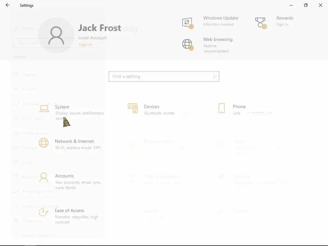This screenshot has width=328, height=246.
Task: Open Accounts via its person icon
Action: [x=44, y=177]
